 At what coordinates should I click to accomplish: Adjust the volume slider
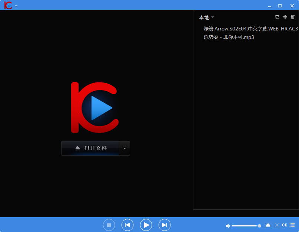pyautogui.click(x=246, y=226)
